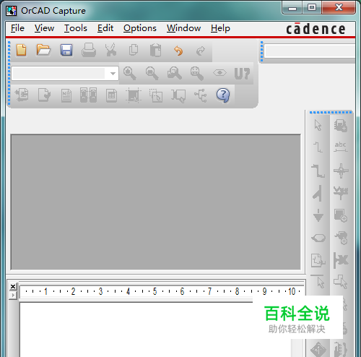The image size is (361, 357).
Task: Click the zoom out magnifier icon
Action: 152,73
